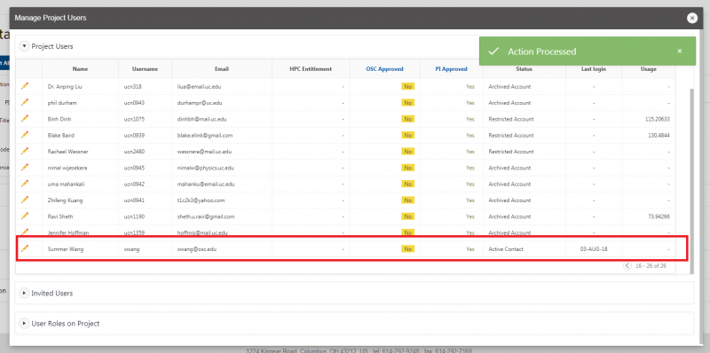Select email wessnera@mail.uc.edu
The image size is (710, 353).
click(204, 152)
